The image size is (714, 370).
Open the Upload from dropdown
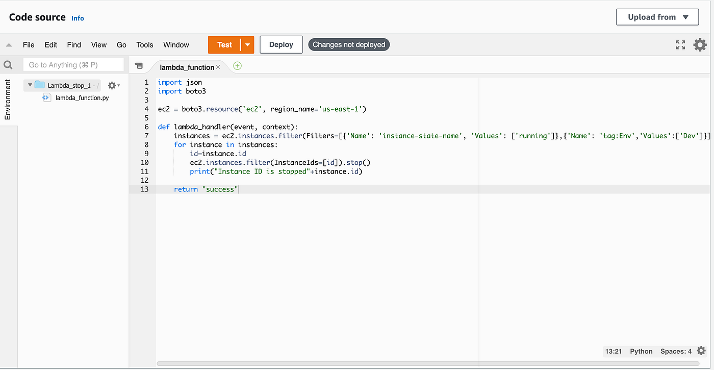point(658,17)
